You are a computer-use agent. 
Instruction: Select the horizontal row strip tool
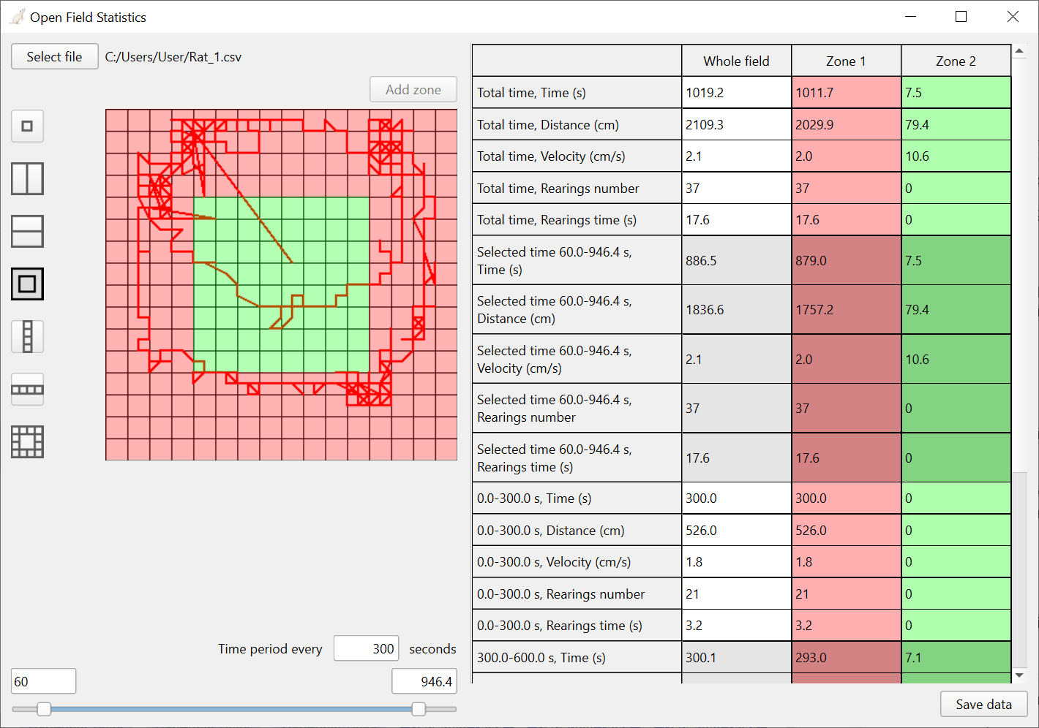coord(27,389)
